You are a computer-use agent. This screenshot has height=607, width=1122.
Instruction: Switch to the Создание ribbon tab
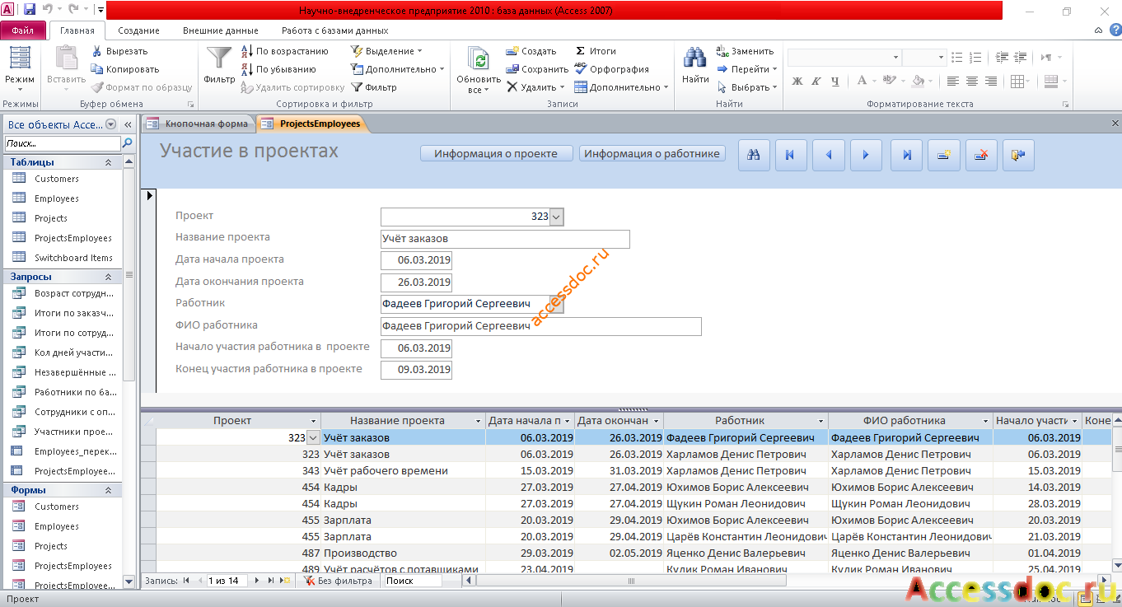(x=138, y=30)
